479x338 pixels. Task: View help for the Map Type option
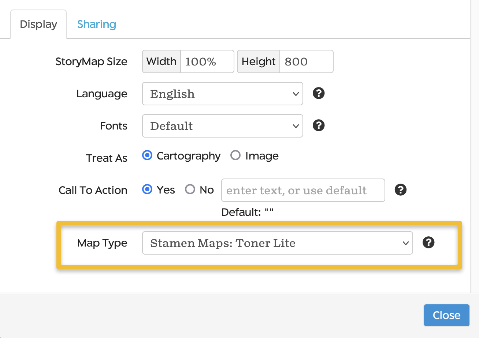[x=428, y=243]
